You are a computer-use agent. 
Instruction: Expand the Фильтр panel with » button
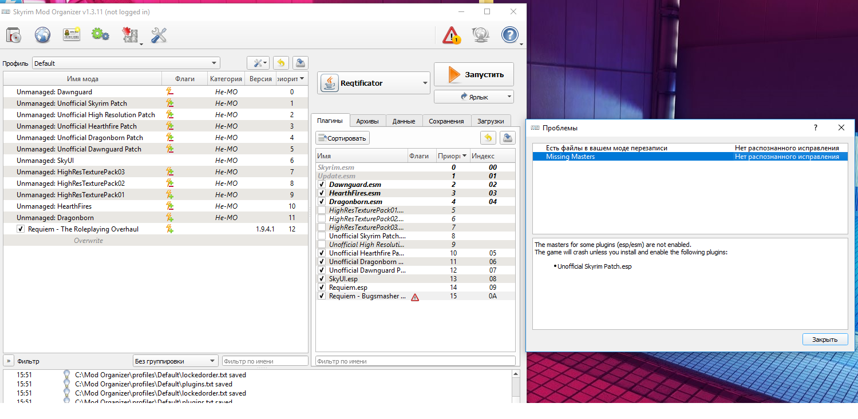click(9, 361)
